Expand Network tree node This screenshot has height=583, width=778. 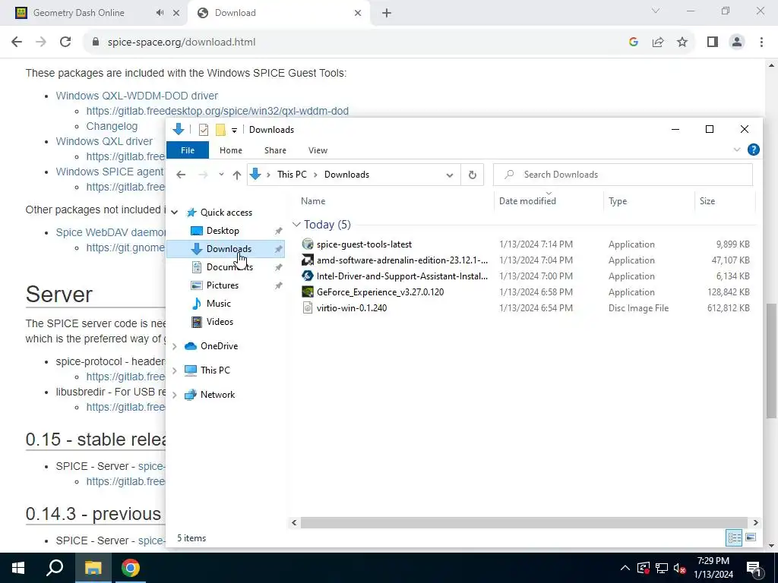point(174,395)
